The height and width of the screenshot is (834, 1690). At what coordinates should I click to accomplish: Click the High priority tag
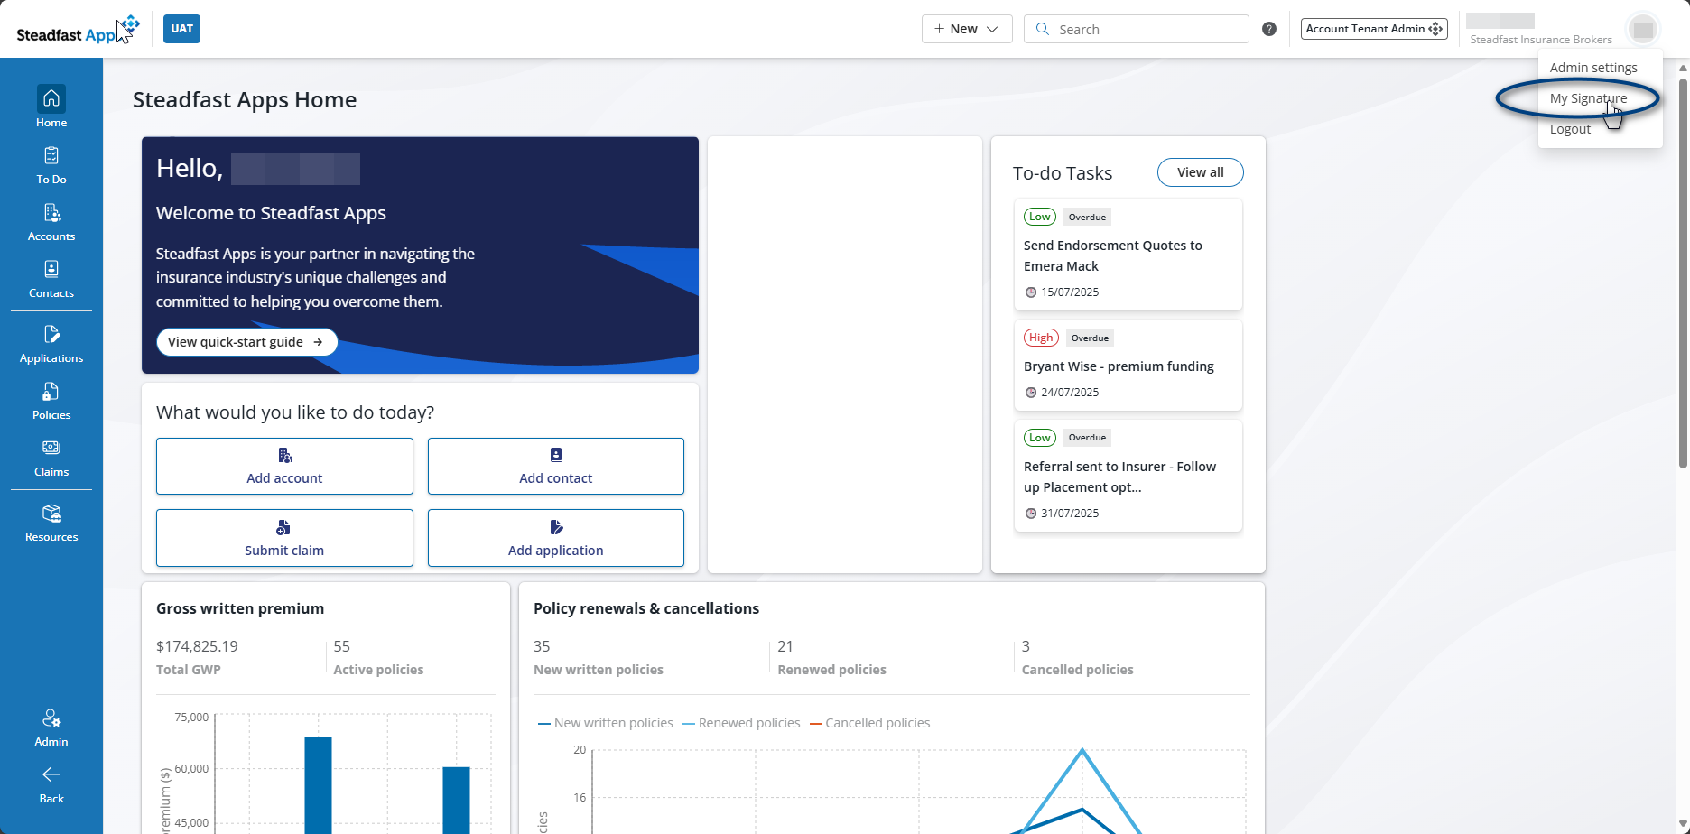coord(1041,338)
